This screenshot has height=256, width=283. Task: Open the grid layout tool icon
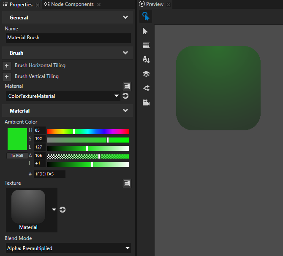pos(146,45)
